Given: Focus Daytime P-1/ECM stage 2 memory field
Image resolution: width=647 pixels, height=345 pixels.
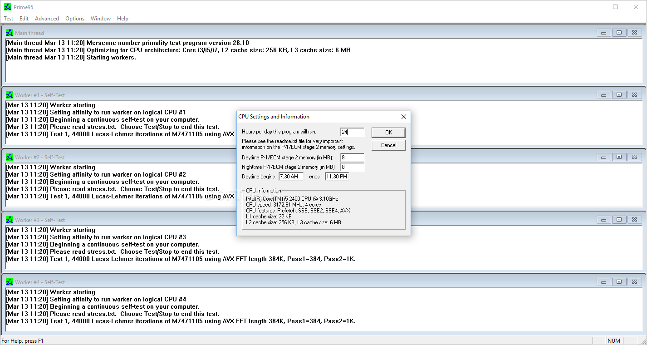Looking at the screenshot, I should click(353, 158).
